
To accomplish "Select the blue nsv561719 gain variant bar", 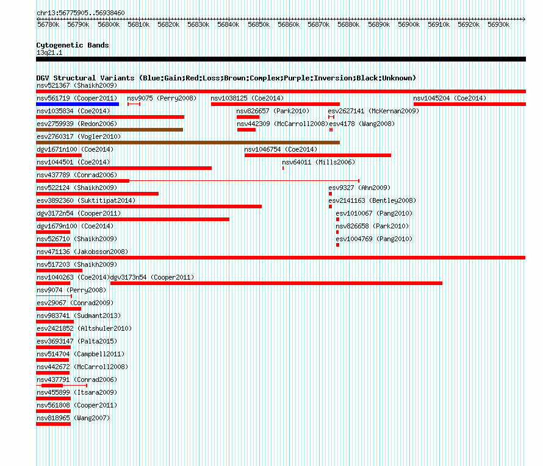I will (x=77, y=104).
